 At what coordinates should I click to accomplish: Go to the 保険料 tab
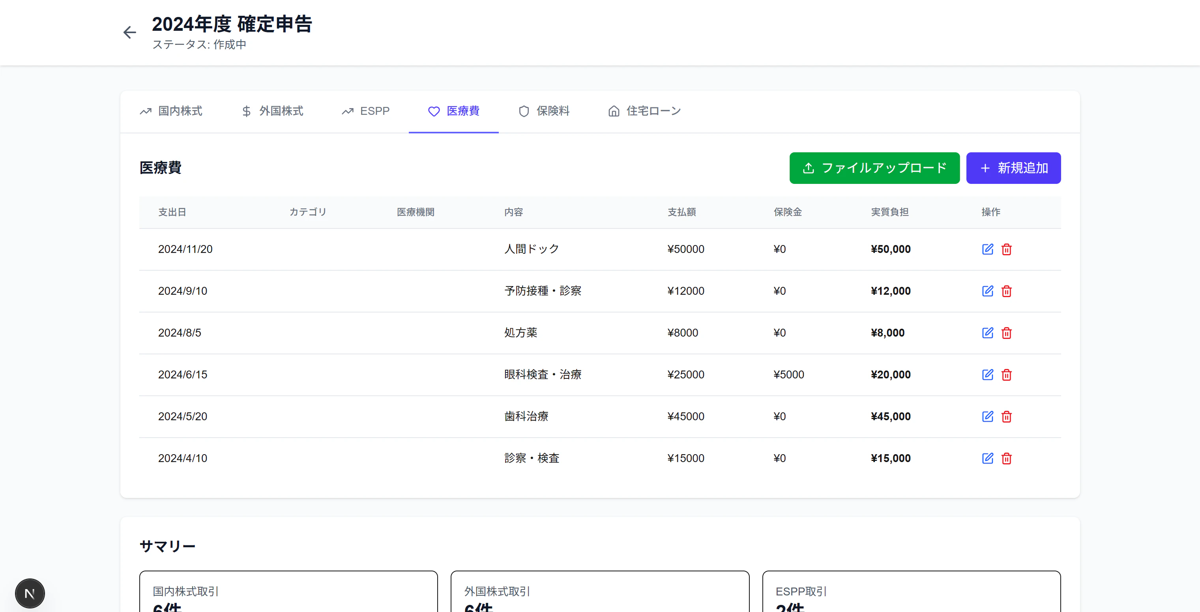tap(544, 111)
